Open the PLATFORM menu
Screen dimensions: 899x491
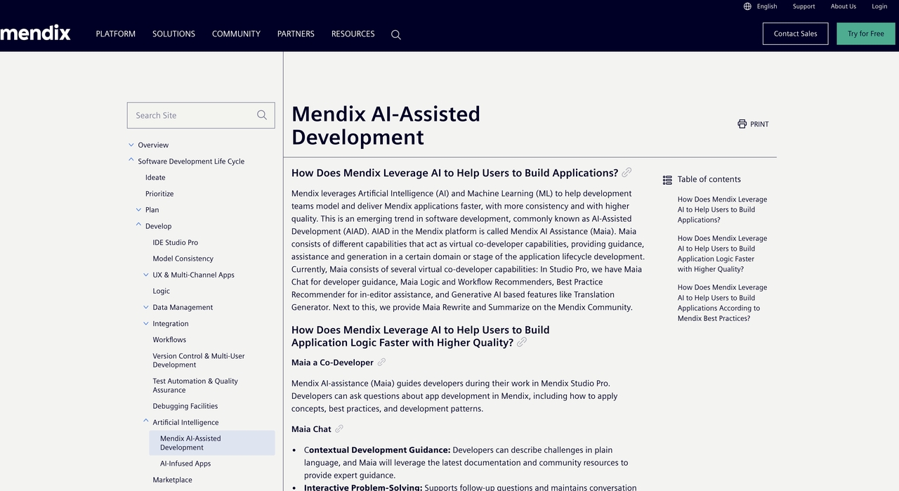[116, 34]
